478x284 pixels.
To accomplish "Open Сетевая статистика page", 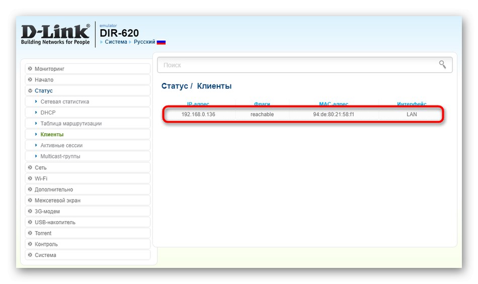I will (88, 102).
